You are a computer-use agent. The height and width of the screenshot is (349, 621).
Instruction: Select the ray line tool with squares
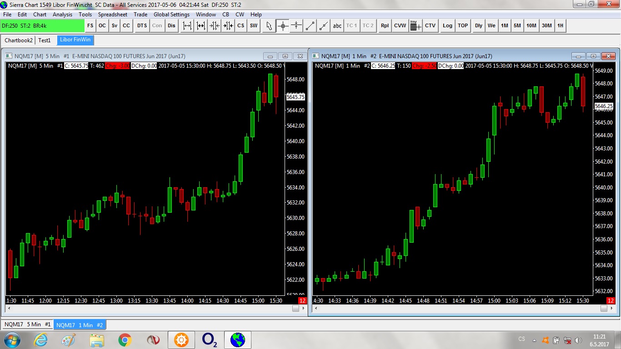(324, 26)
